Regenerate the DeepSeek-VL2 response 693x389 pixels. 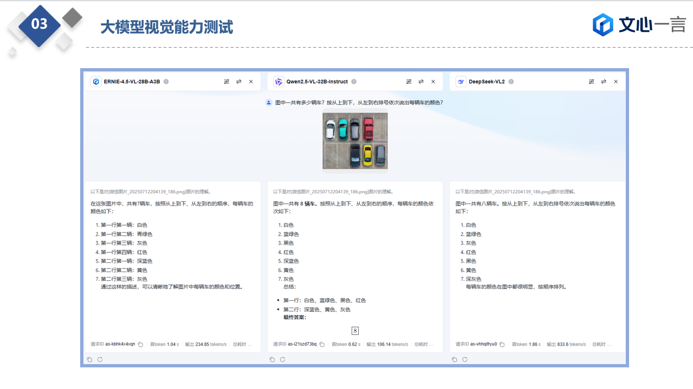[465, 359]
